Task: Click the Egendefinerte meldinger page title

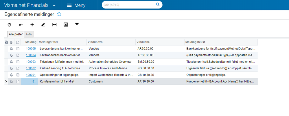Action: click(x=29, y=14)
